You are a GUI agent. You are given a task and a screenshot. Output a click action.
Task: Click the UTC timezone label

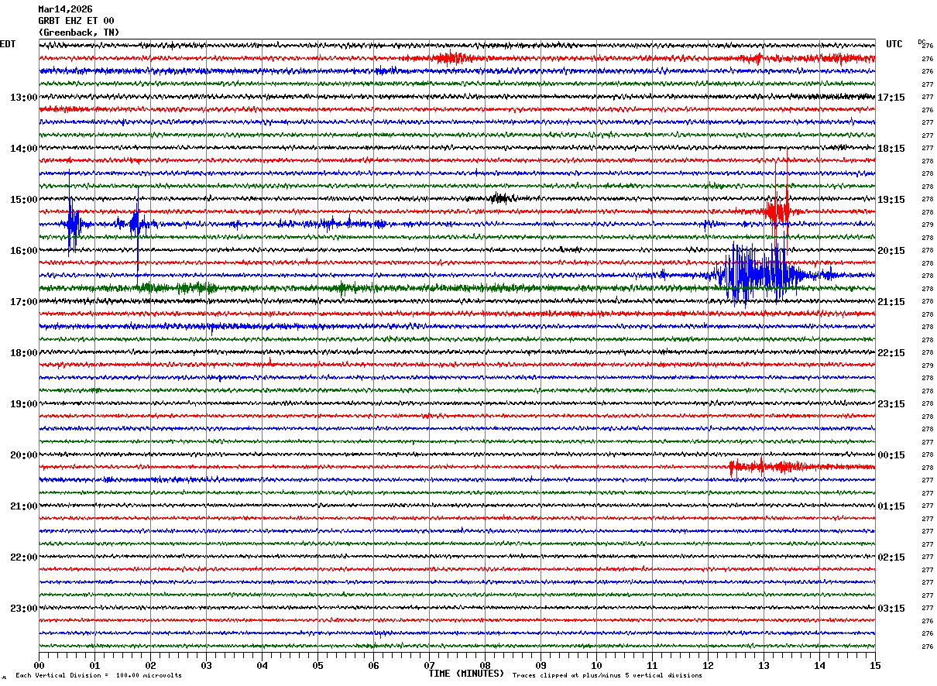click(894, 44)
